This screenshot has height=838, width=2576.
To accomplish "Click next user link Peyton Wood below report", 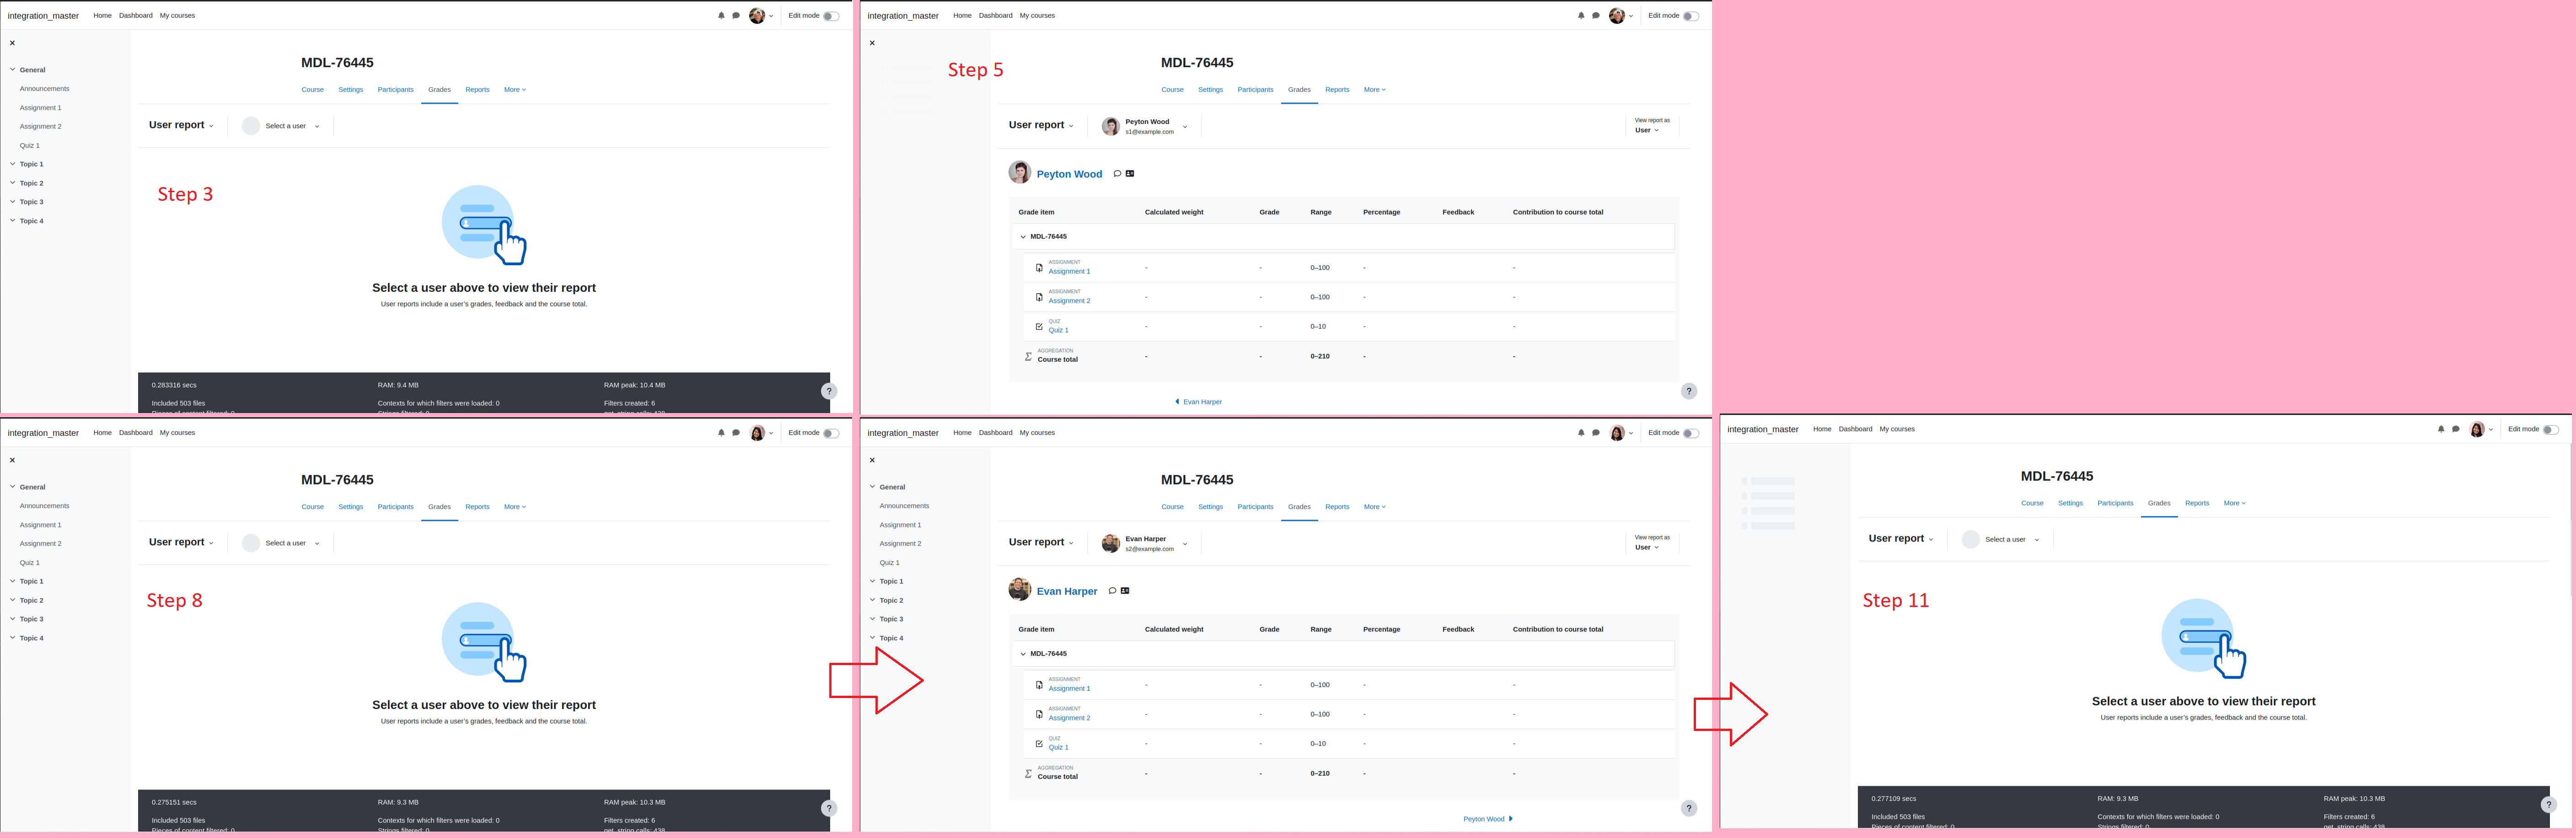I will (1488, 819).
